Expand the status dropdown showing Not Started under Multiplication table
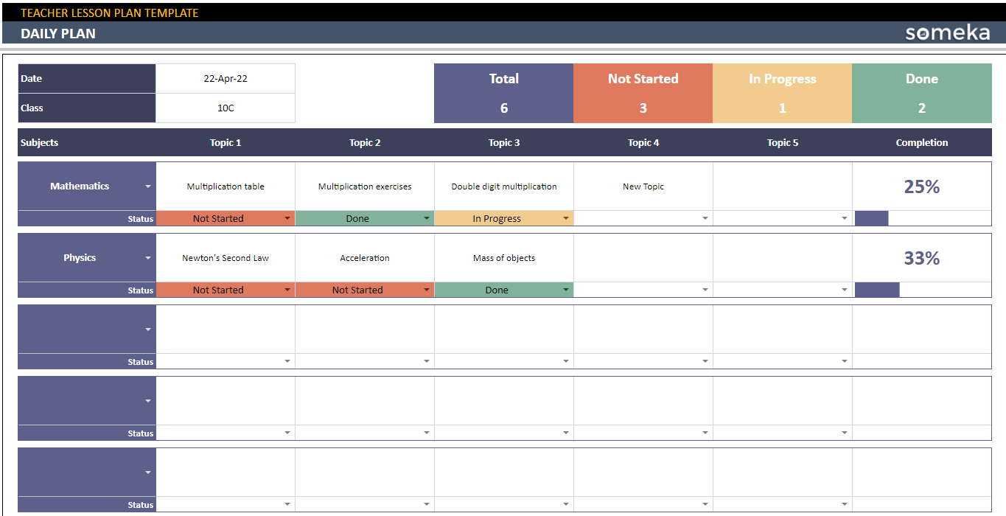Image resolution: width=1006 pixels, height=516 pixels. pos(287,218)
